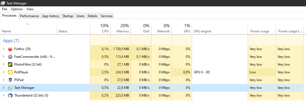This screenshot has height=101, width=306.
Task: Expand the Task Manager process row
Action: point(3,88)
